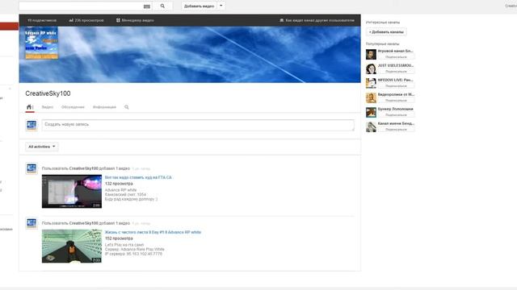Image resolution: width=517 pixels, height=290 pixels.
Task: Click avatar icon beside new post field
Action: tap(32, 125)
